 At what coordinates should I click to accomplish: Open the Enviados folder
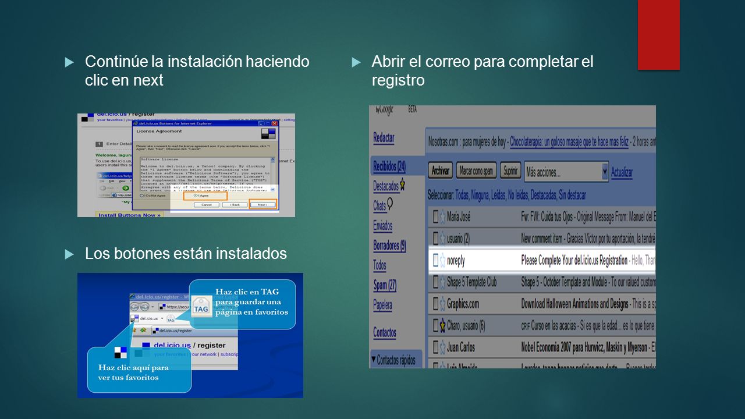coord(382,225)
